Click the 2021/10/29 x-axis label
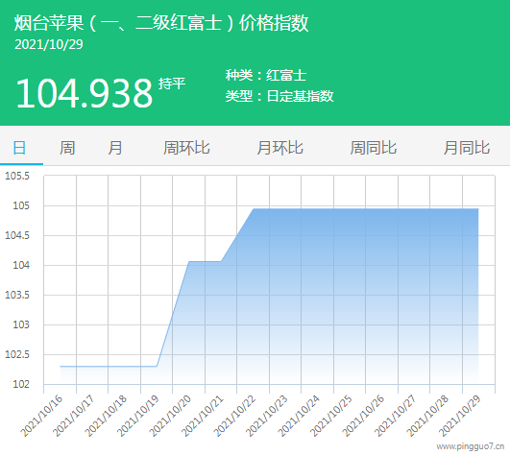The height and width of the screenshot is (455, 510). click(x=460, y=416)
